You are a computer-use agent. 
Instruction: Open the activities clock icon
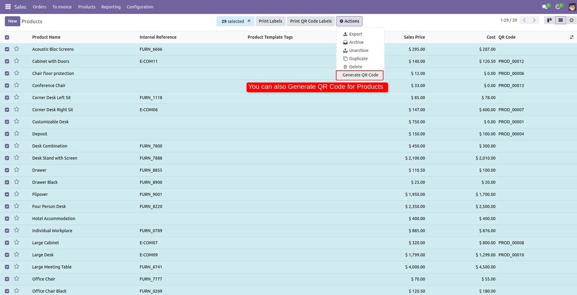point(559,7)
